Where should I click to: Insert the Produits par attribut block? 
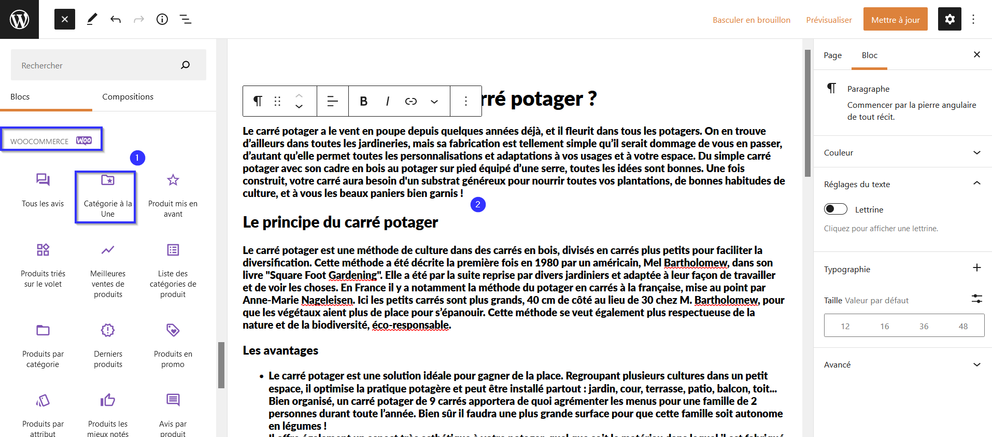coord(43,415)
